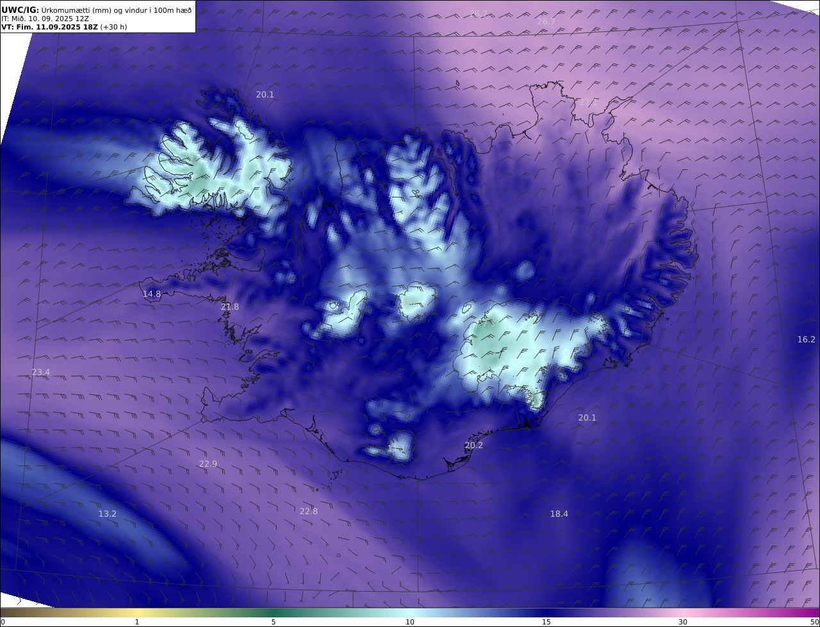The width and height of the screenshot is (820, 627).
Task: Click the 20.2 value label
Action: 474,445
